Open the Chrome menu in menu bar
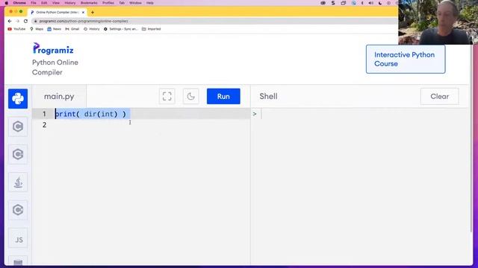 (x=19, y=3)
